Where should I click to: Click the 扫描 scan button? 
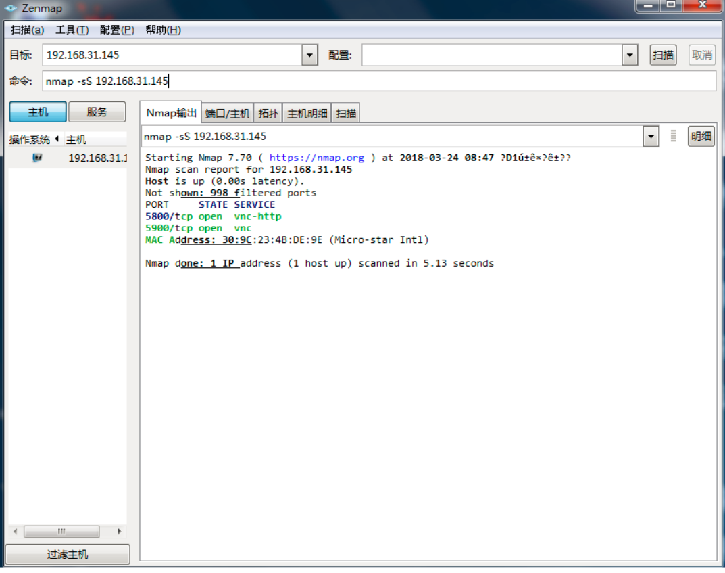pos(663,55)
